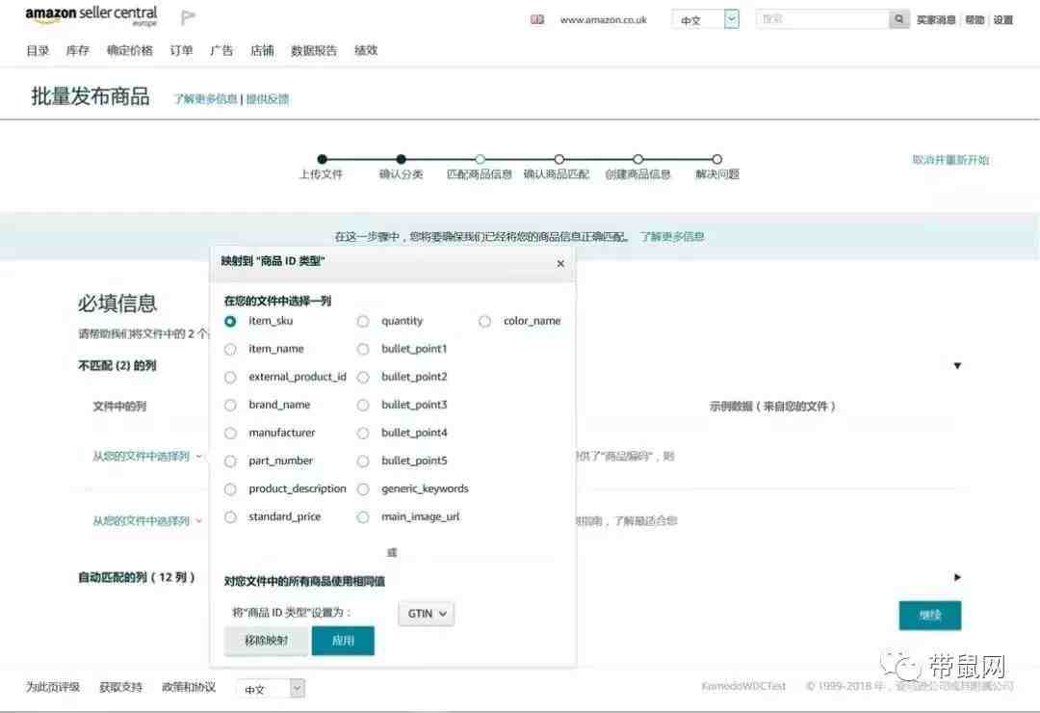Viewport: 1040px width, 713px height.
Task: Click the UK marketplace flag icon
Action: point(537,20)
